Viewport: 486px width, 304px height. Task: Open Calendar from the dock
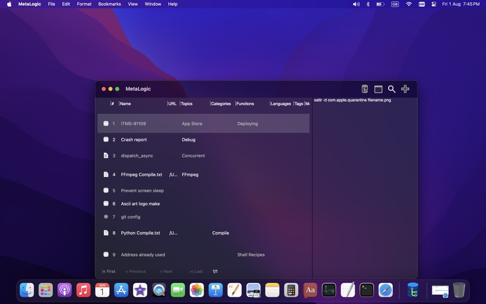pos(102,290)
